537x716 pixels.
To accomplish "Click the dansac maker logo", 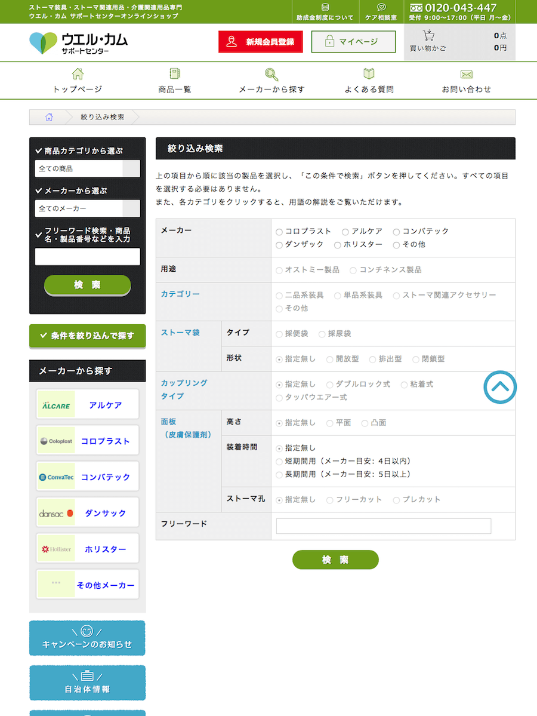I will click(56, 513).
